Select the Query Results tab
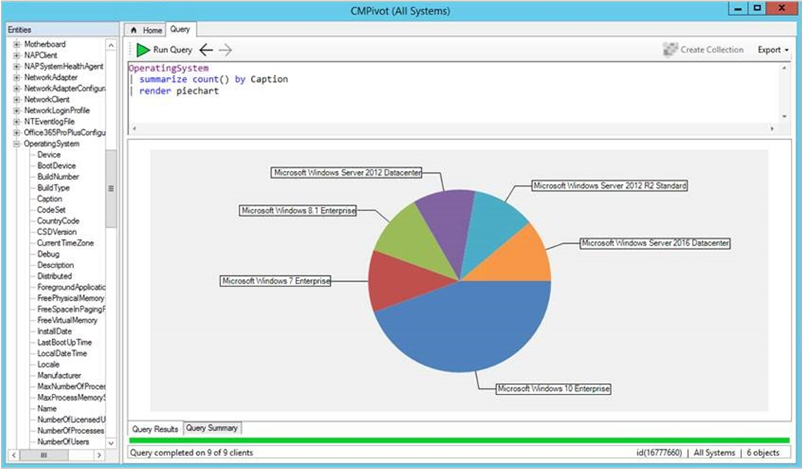This screenshot has height=469, width=803. [155, 428]
